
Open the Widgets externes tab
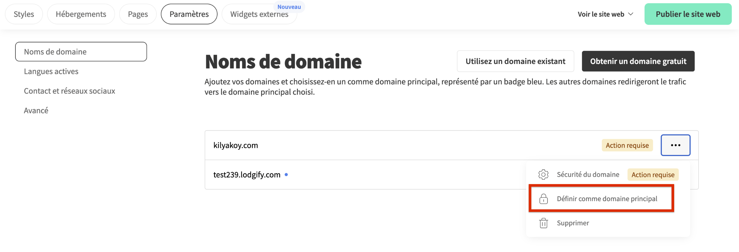(x=259, y=14)
